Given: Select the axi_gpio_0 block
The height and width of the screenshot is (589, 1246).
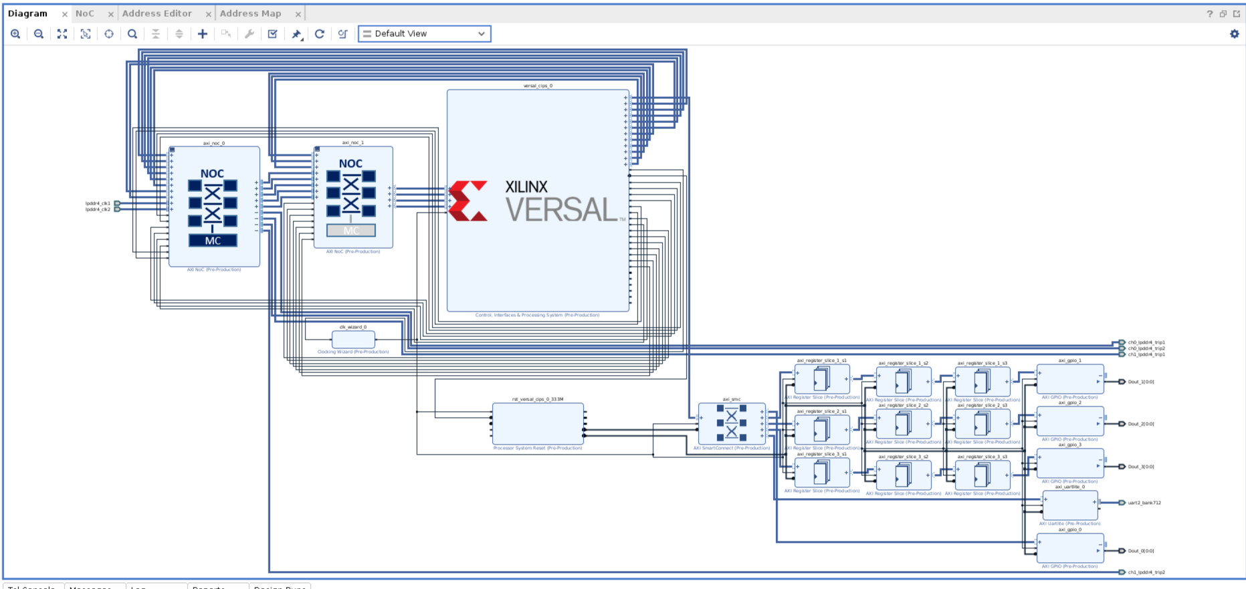Looking at the screenshot, I should [1070, 548].
